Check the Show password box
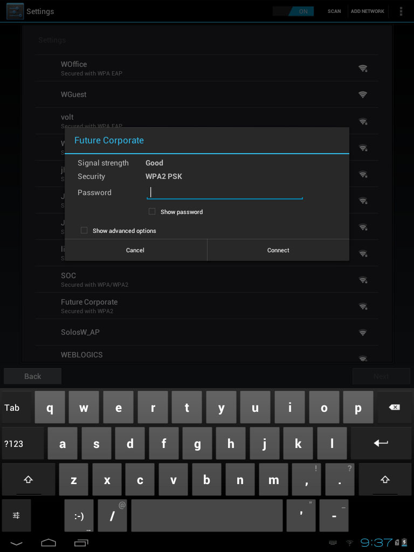This screenshot has width=414, height=552. tap(152, 211)
